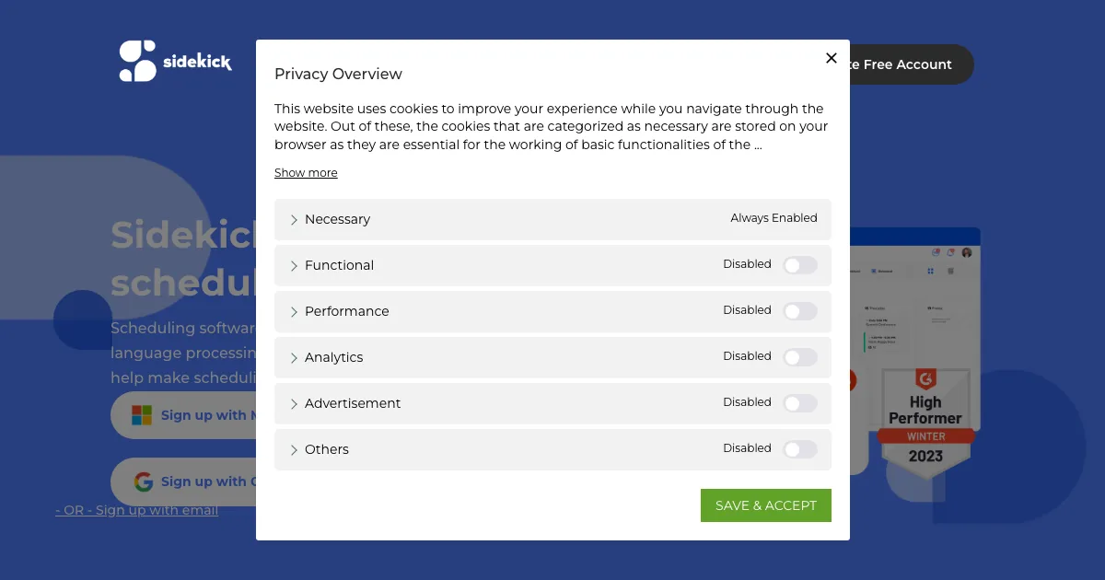
Task: Expand the Functional section chevron
Action: pyautogui.click(x=295, y=266)
